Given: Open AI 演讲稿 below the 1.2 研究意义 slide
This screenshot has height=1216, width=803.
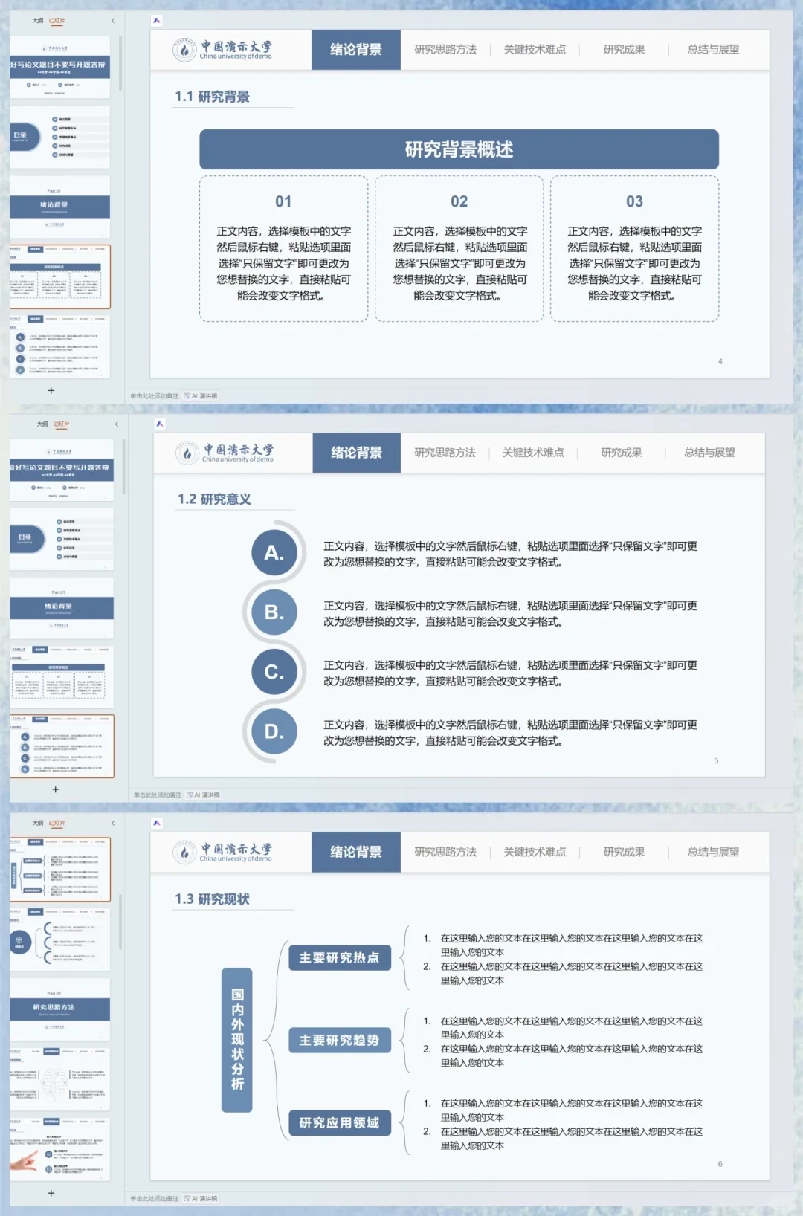Looking at the screenshot, I should [x=204, y=795].
